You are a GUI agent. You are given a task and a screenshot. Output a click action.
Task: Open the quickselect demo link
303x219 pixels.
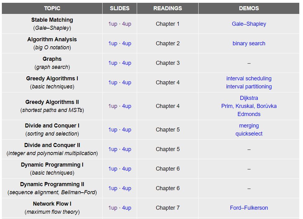[249, 134]
